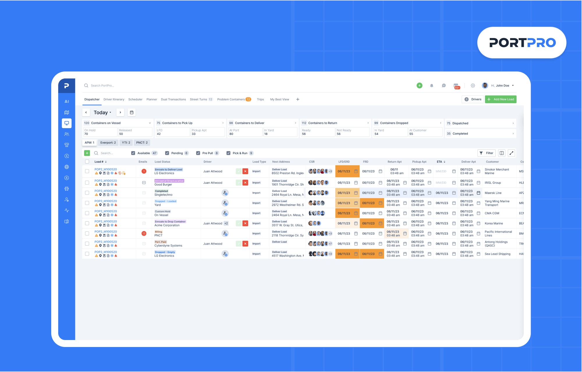Open the AI section in sidebar
Viewport: 582px width, 372px height.
(x=67, y=101)
